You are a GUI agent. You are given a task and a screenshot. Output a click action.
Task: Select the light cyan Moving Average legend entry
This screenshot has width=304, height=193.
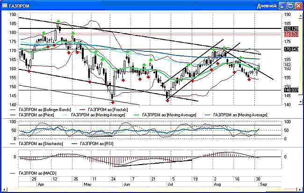coord(94,115)
